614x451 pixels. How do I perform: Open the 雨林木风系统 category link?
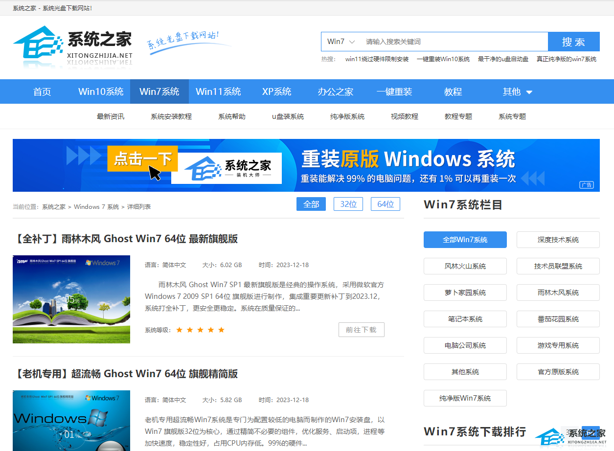[558, 292]
